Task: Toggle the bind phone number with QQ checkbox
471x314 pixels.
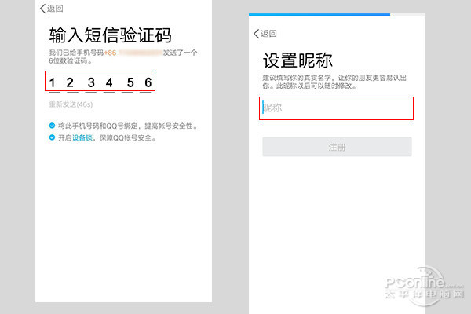Action: click(x=51, y=126)
